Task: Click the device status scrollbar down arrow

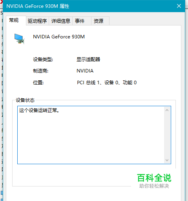Action: [167, 160]
